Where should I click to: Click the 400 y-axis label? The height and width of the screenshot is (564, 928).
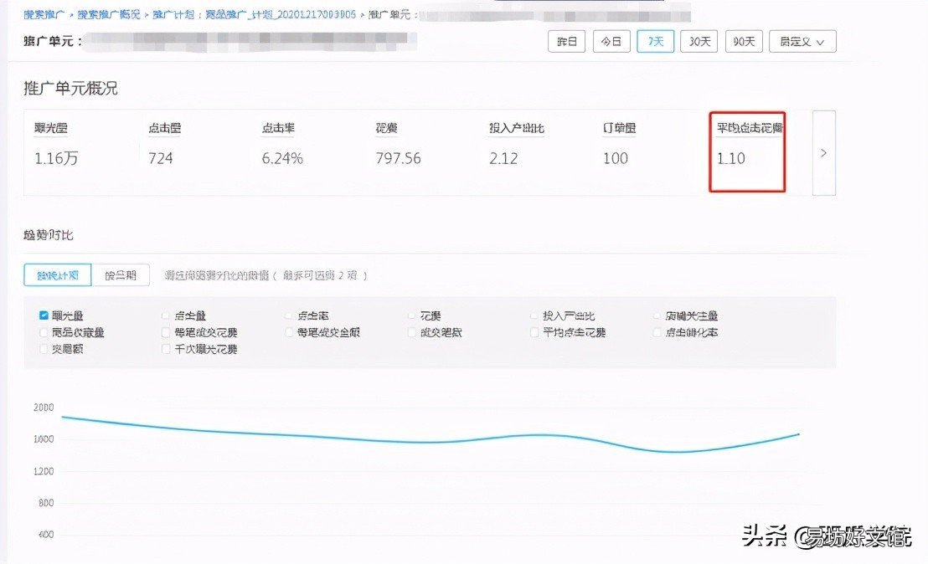pyautogui.click(x=45, y=535)
